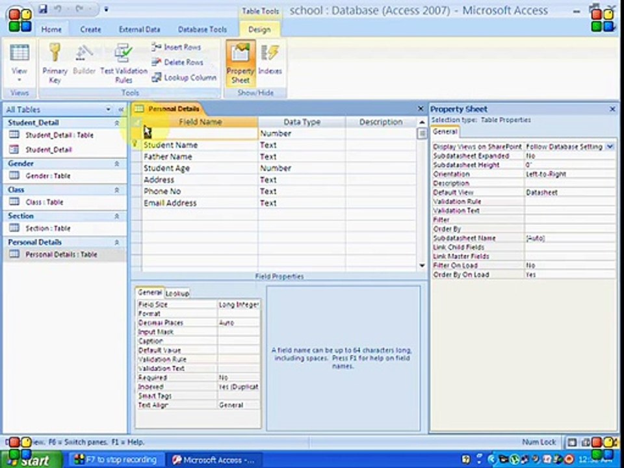Click the Field Size property value
Viewport: 624px width, 468px height.
(239, 304)
